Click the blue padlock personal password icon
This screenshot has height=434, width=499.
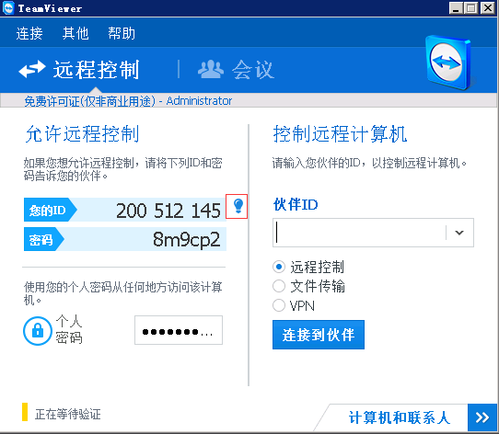coord(38,331)
